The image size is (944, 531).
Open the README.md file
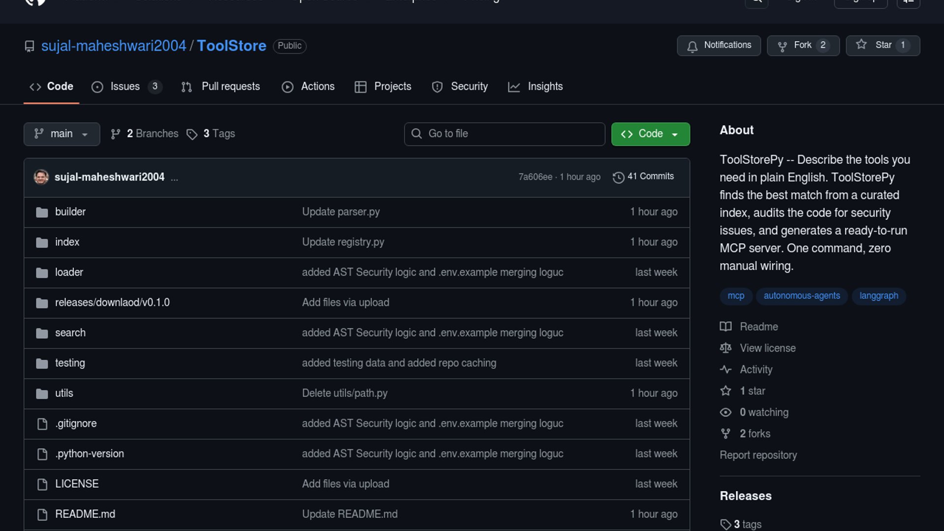[x=85, y=514]
